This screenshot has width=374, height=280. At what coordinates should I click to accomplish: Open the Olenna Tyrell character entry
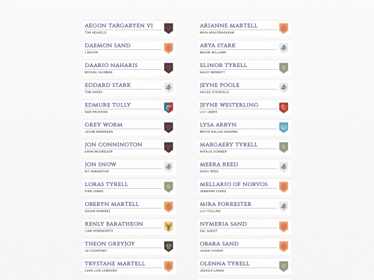(244, 266)
